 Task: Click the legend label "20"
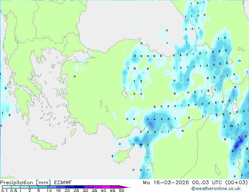pos(67,190)
